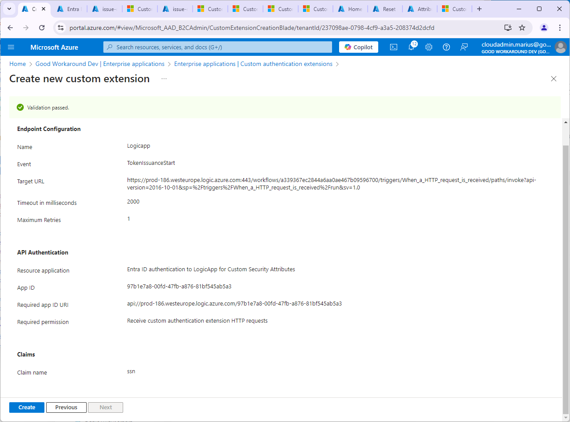Open the feedback icon in header
The image size is (570, 422).
click(x=464, y=47)
